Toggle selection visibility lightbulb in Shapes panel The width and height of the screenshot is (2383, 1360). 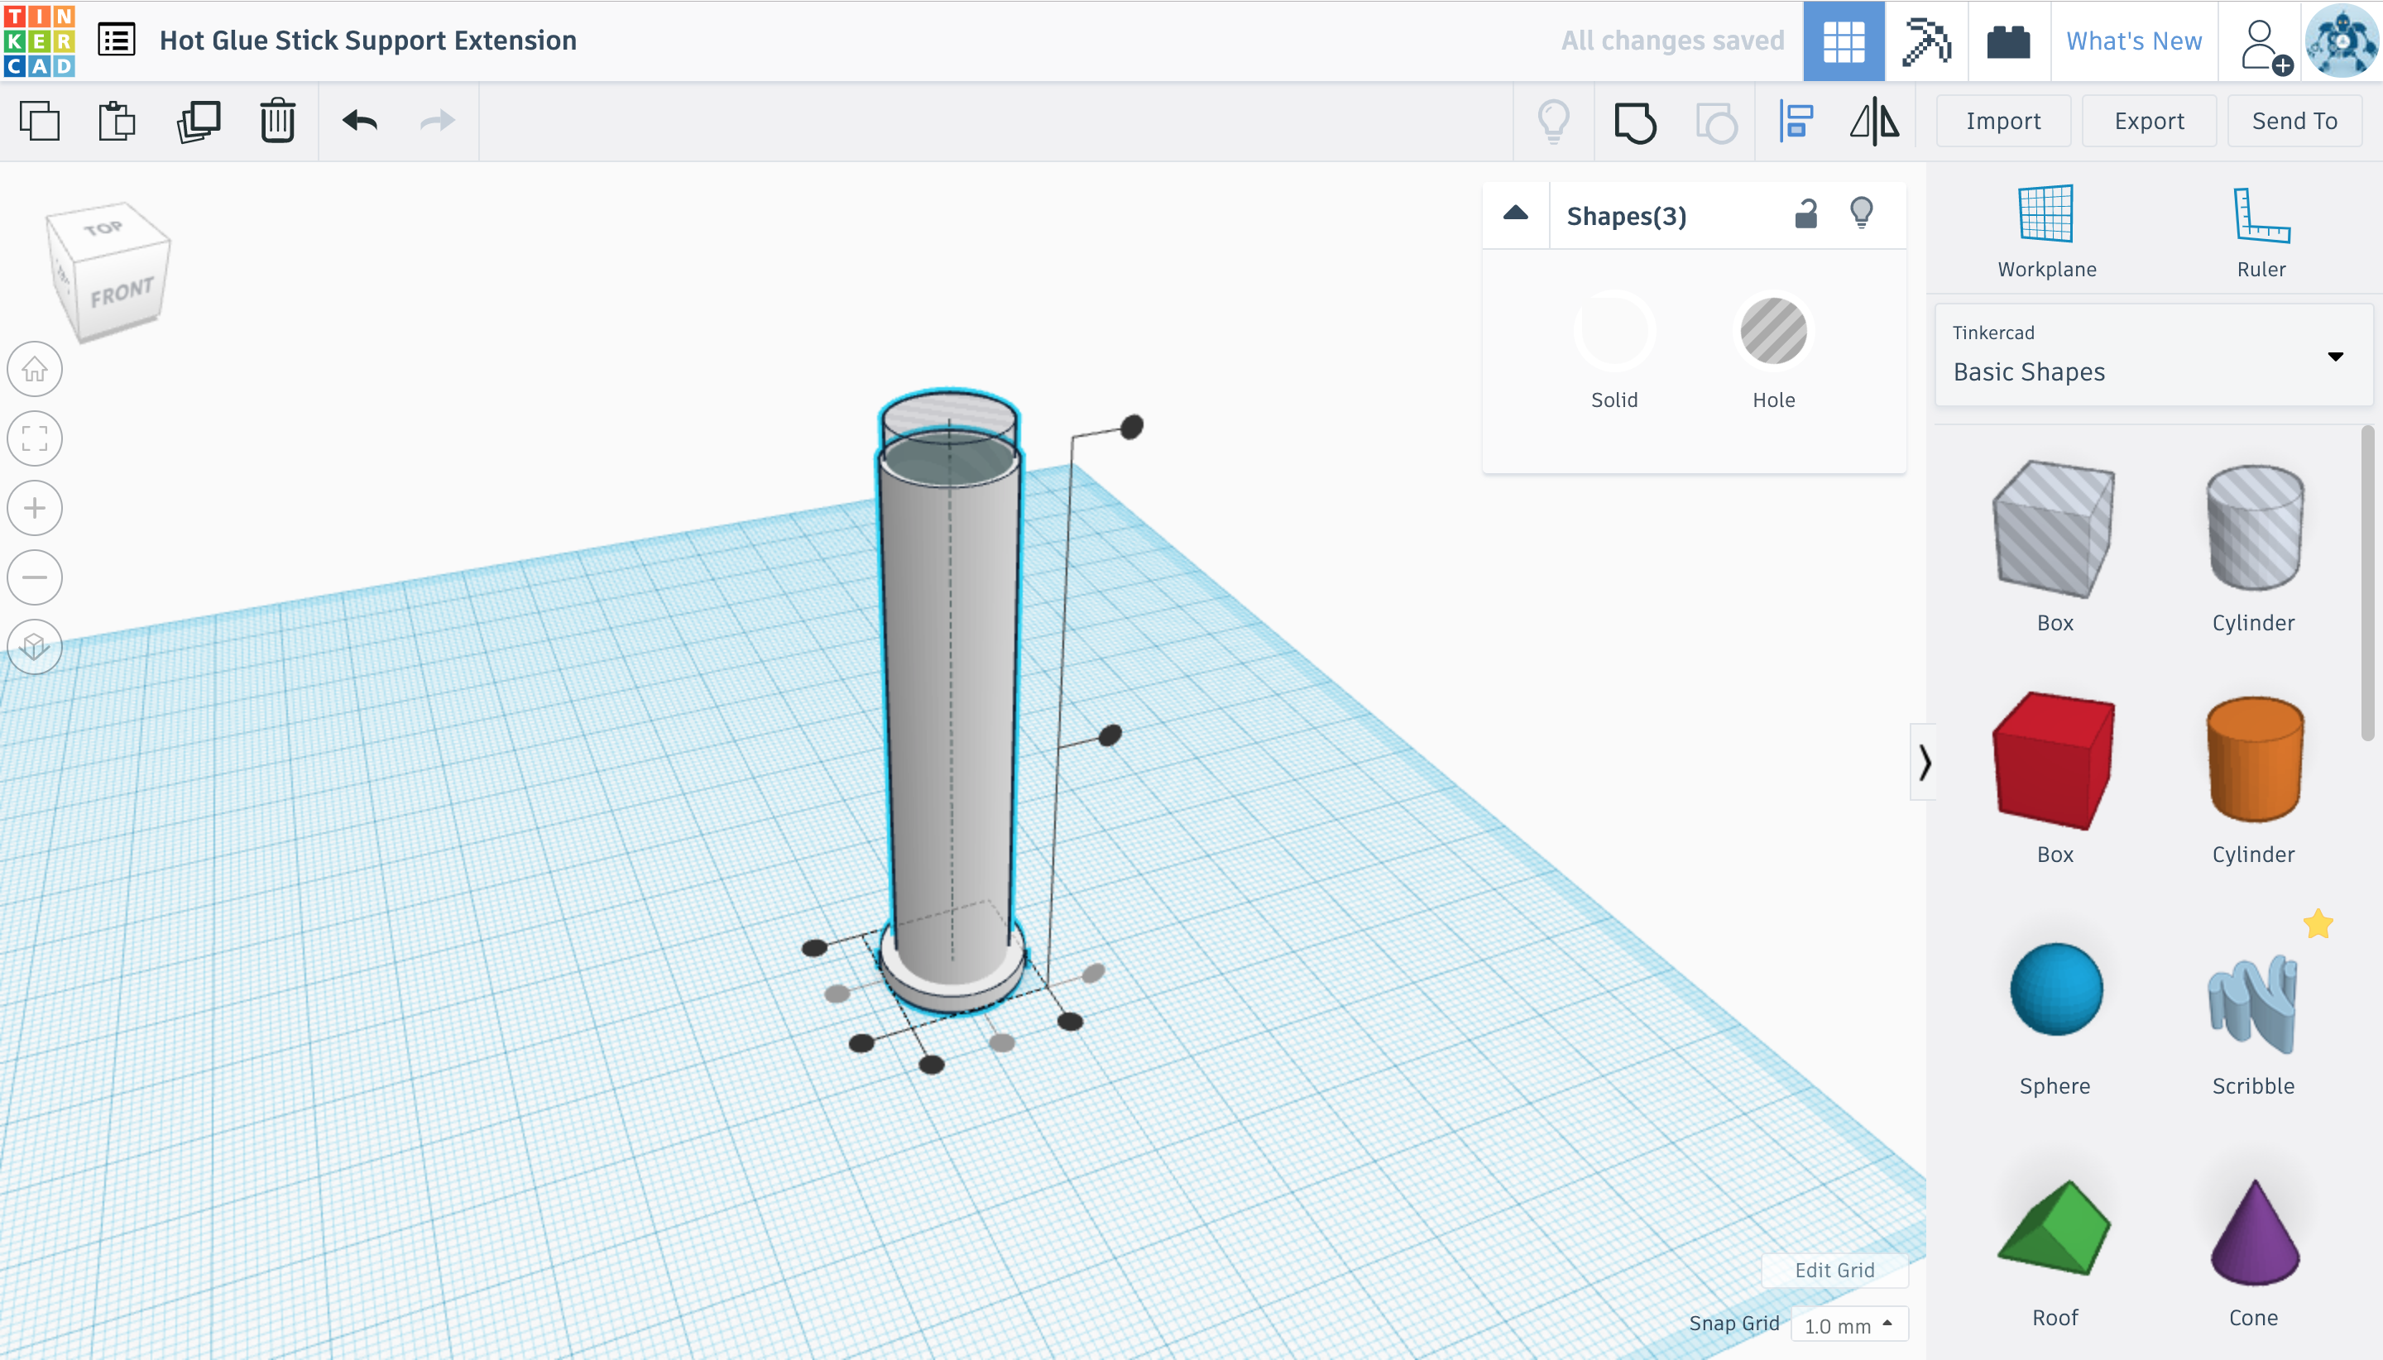tap(1861, 214)
